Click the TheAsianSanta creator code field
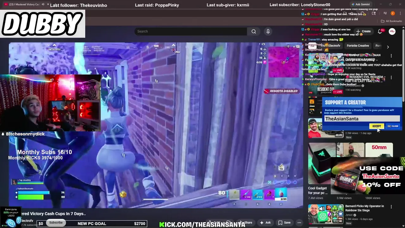Screen dimensions: 405x228 click(362, 119)
